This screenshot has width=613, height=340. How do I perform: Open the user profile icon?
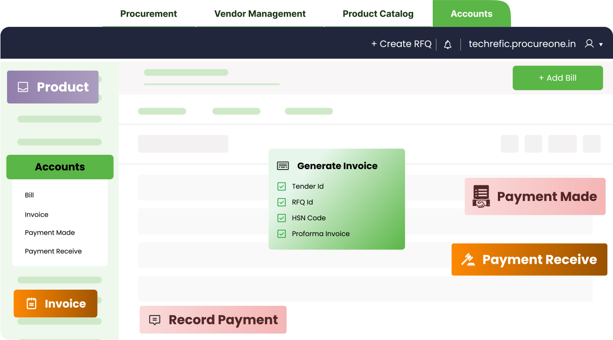click(589, 44)
